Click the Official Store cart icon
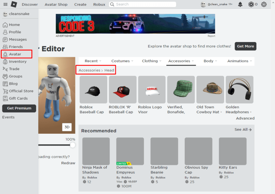Screen dimensions: 275x194 pos(5,91)
